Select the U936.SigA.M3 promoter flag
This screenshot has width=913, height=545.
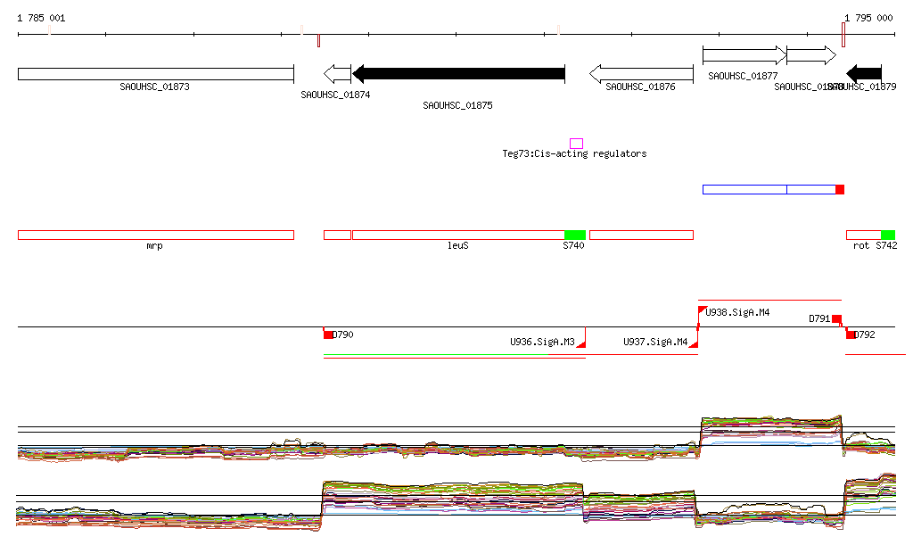581,344
